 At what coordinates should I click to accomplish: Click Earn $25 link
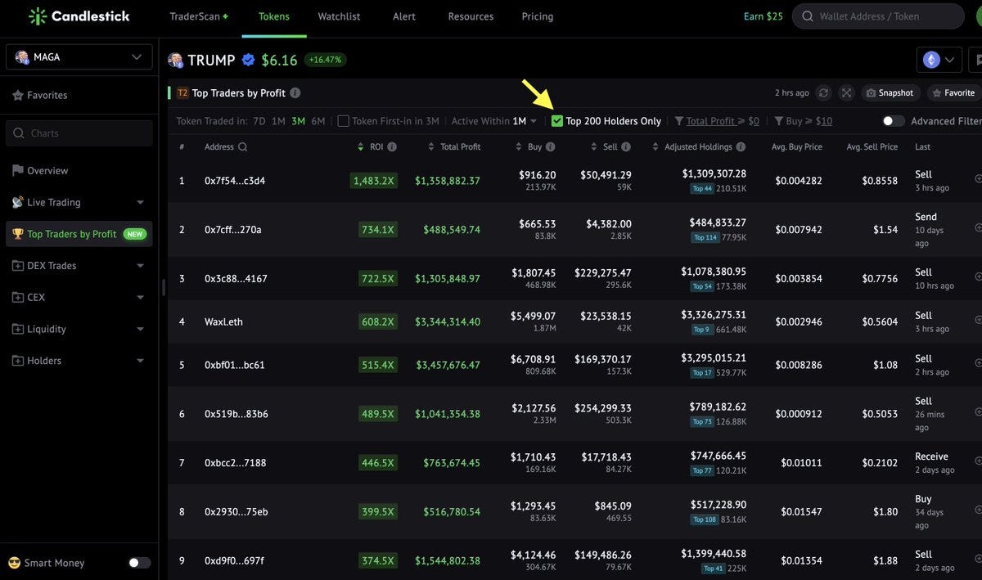pyautogui.click(x=764, y=16)
